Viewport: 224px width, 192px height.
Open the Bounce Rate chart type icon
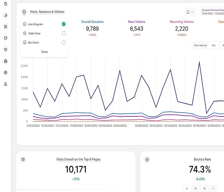147,159
